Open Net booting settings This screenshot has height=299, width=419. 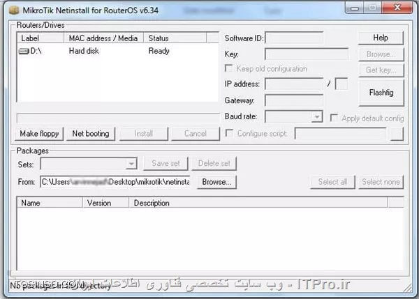click(91, 133)
